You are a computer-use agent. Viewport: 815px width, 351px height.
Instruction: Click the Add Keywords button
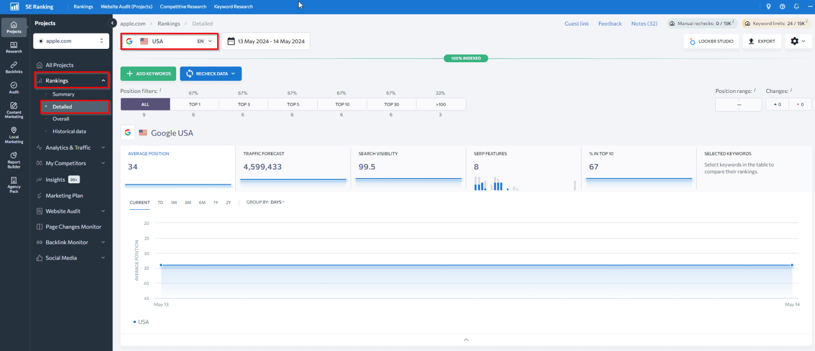(148, 74)
